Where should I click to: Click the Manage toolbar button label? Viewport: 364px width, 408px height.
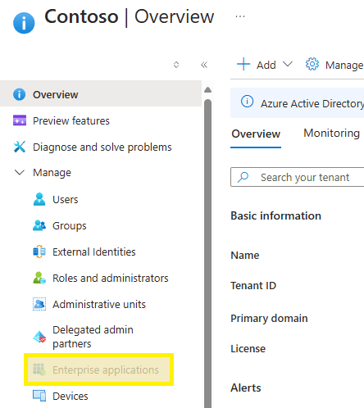344,66
